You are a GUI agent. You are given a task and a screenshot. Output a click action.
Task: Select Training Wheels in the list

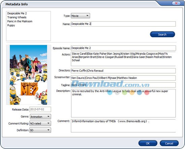point(17,18)
